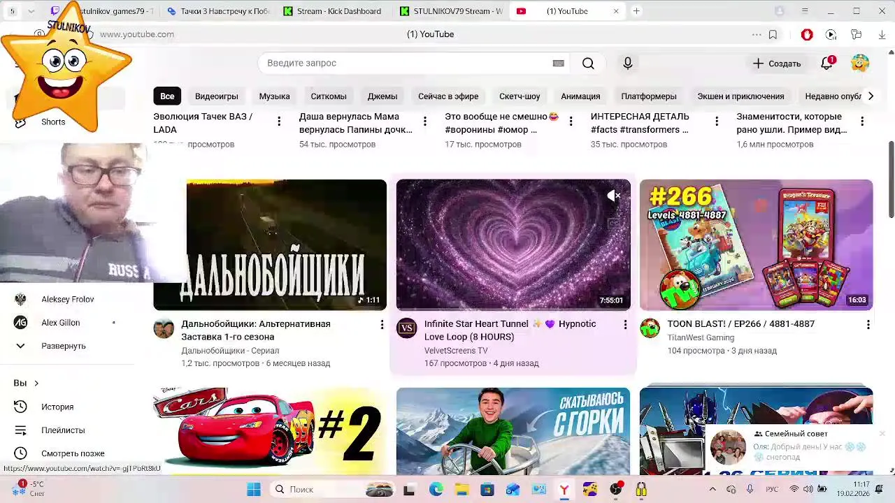895x503 pixels.
Task: Open options menu for Infinite Star Heart Tunnel
Action: 625,325
